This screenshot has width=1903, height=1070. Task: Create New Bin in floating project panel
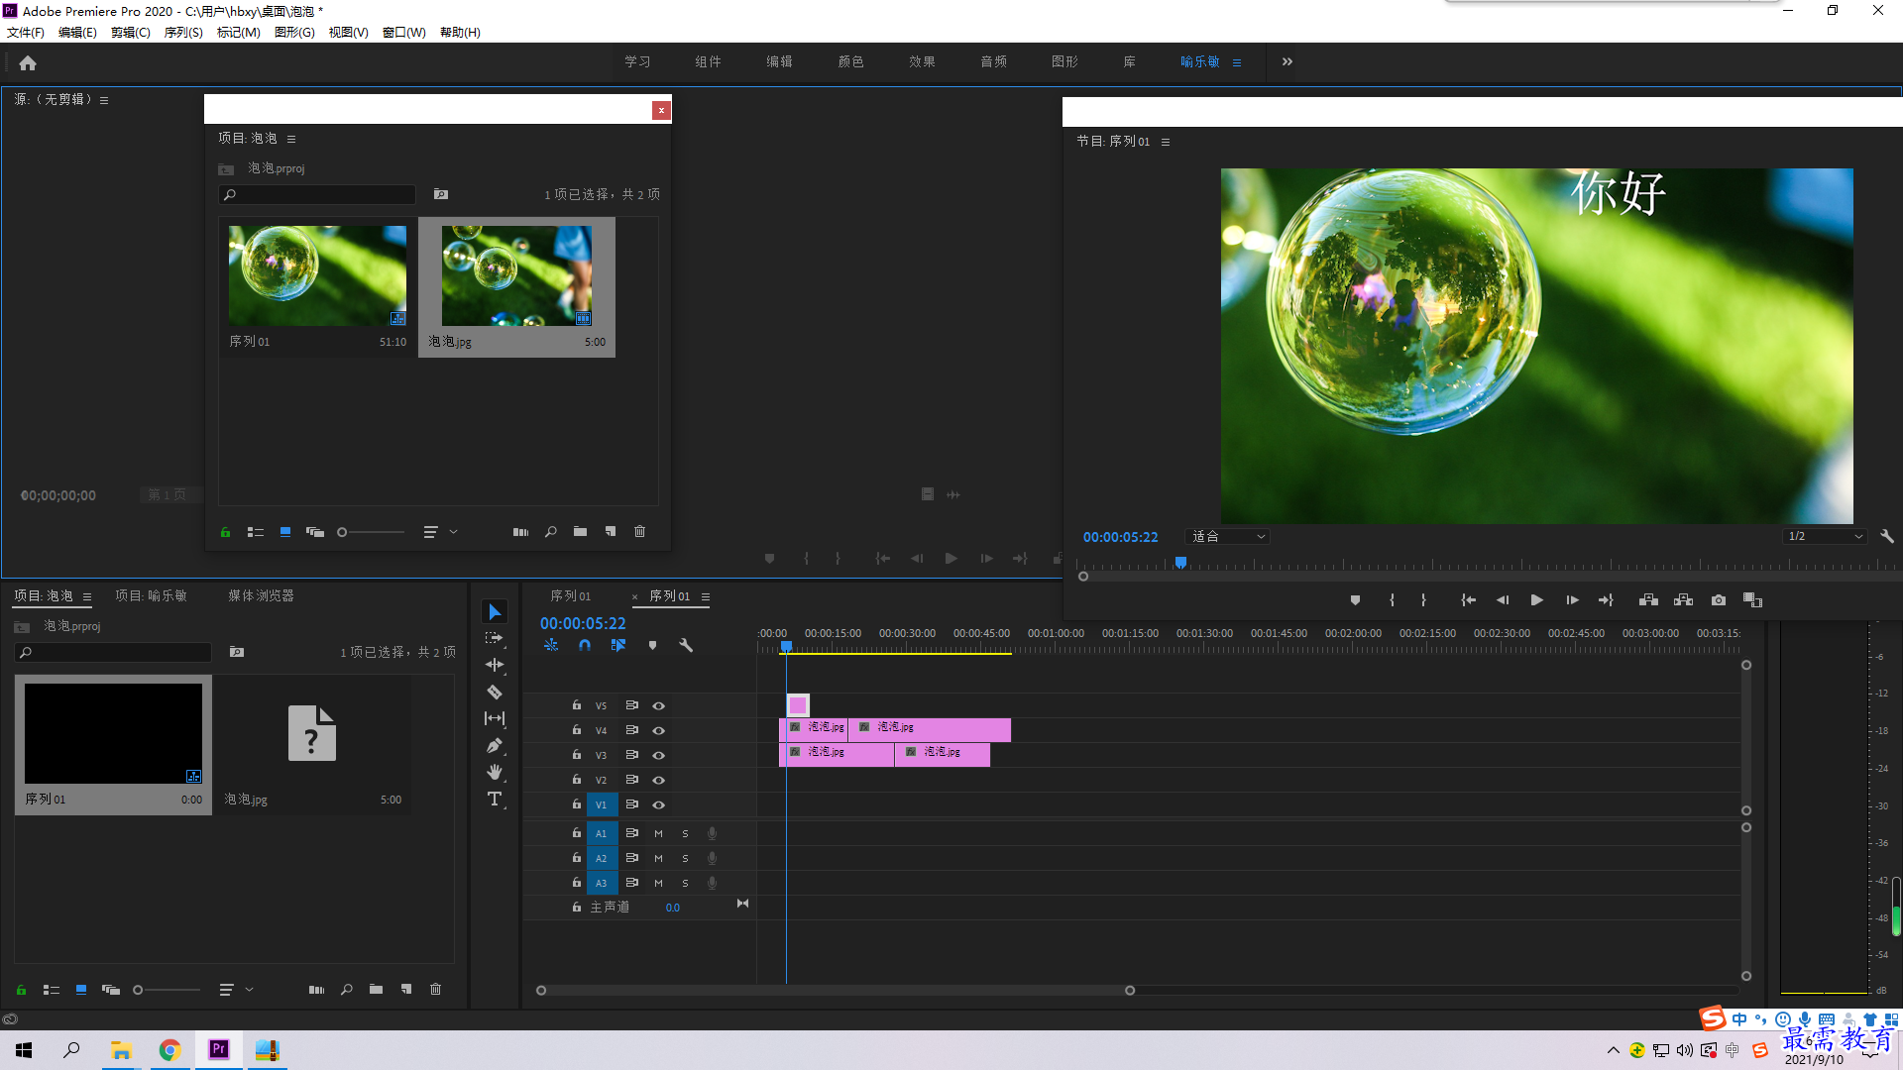click(580, 532)
